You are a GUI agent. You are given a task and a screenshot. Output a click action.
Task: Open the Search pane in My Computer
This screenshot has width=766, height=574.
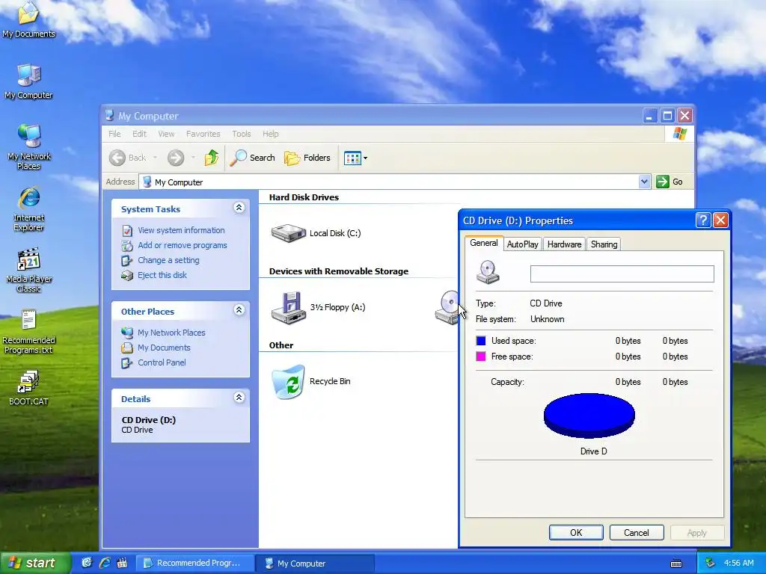pyautogui.click(x=253, y=158)
